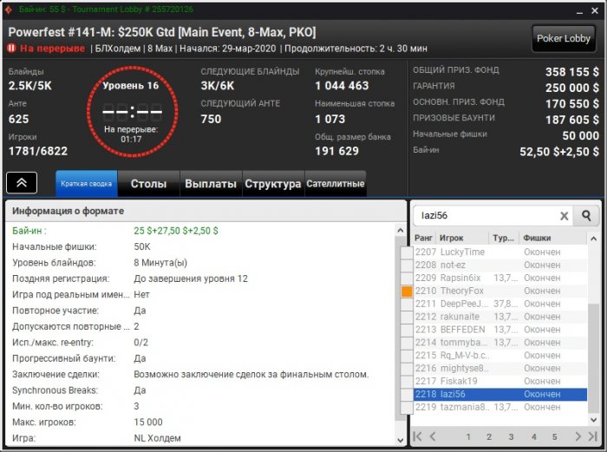Image resolution: width=607 pixels, height=452 pixels.
Task: Go to page 5 of players
Action: point(554,437)
